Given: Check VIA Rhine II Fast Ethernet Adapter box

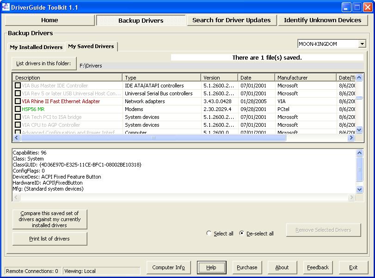Looking at the screenshot, I should (x=18, y=101).
